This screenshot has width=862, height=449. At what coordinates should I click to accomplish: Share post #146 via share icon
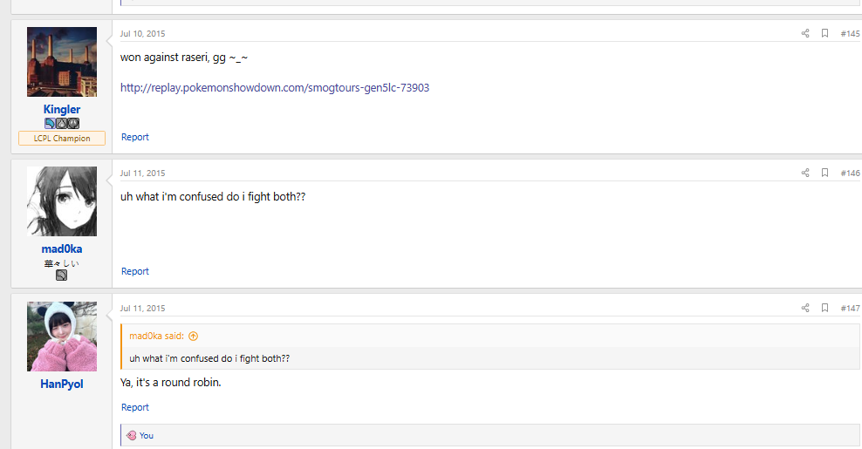click(805, 173)
